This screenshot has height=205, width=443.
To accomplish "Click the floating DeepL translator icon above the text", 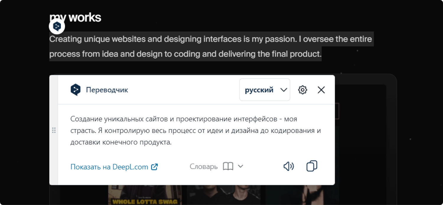I will pos(57,26).
